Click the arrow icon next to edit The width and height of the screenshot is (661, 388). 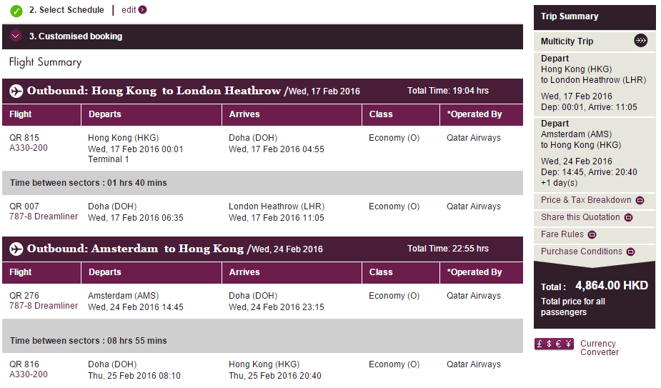[143, 10]
